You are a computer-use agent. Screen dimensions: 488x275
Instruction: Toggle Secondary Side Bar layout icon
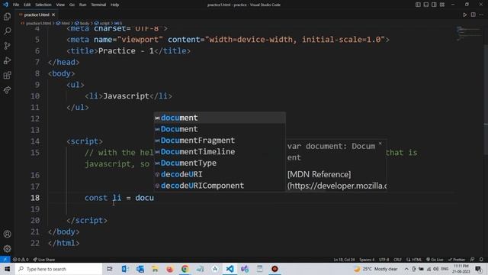(434, 5)
